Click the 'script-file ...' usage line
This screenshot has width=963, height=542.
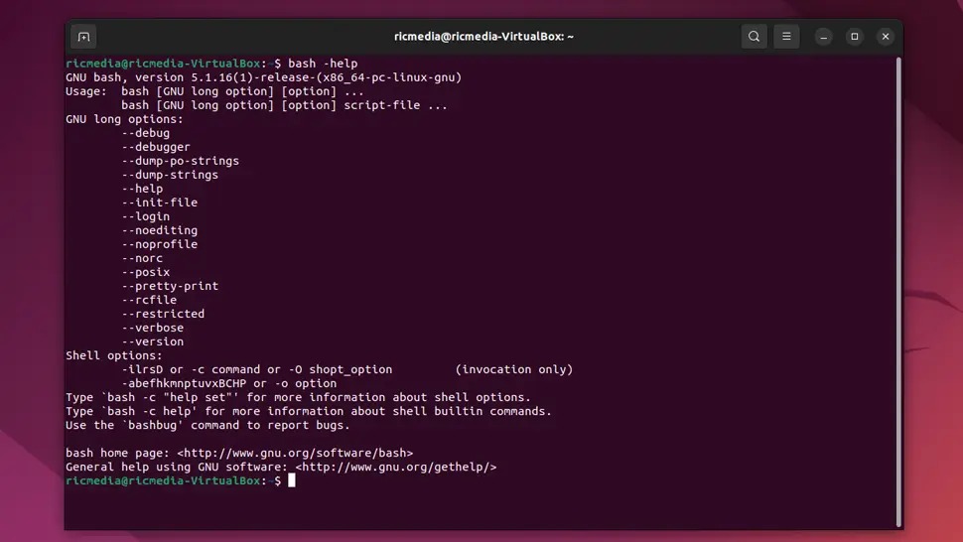pyautogui.click(x=284, y=105)
